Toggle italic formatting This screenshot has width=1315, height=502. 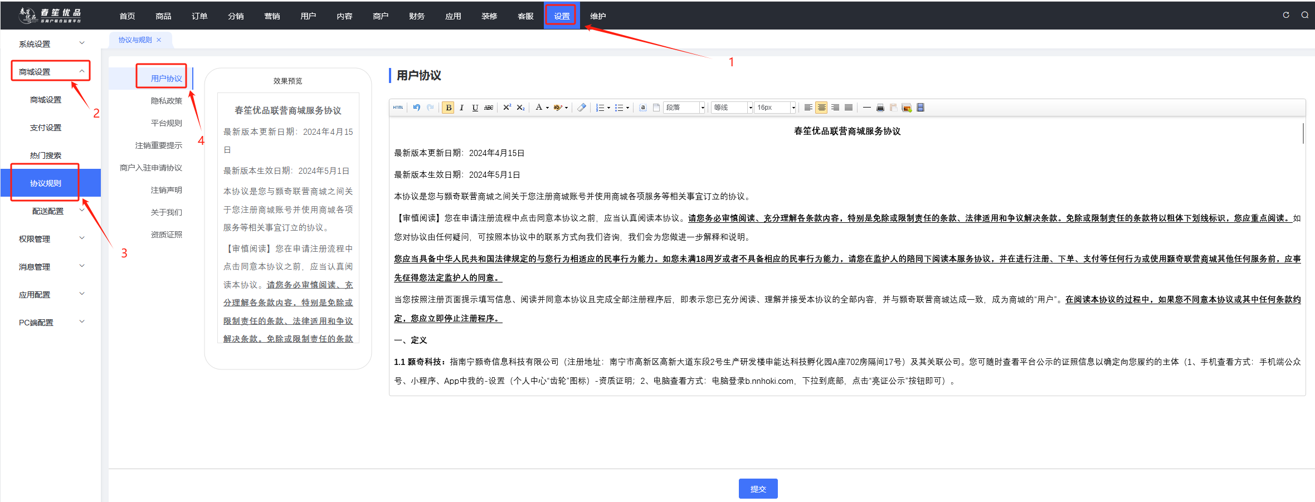(x=461, y=108)
